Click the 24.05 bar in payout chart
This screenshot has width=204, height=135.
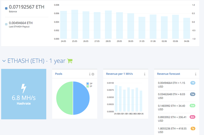tap(63, 25)
